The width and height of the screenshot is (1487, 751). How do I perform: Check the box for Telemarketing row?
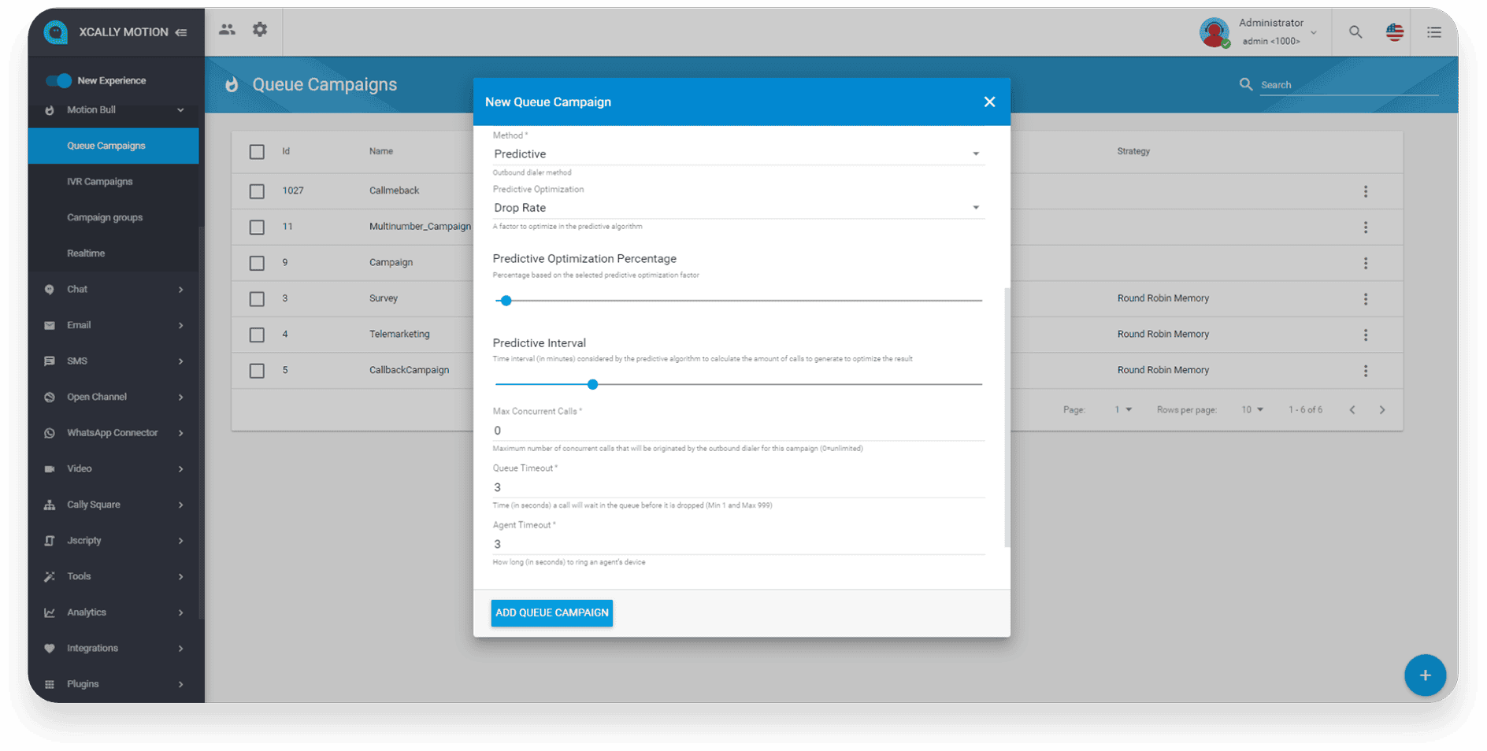pyautogui.click(x=257, y=335)
